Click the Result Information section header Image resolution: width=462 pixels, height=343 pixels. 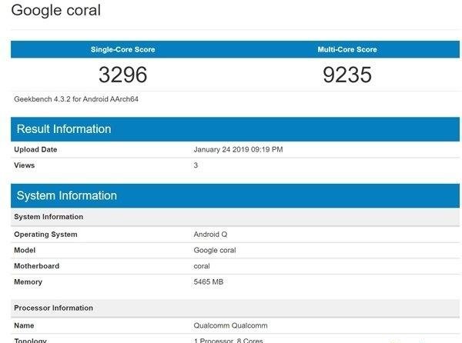[235, 129]
